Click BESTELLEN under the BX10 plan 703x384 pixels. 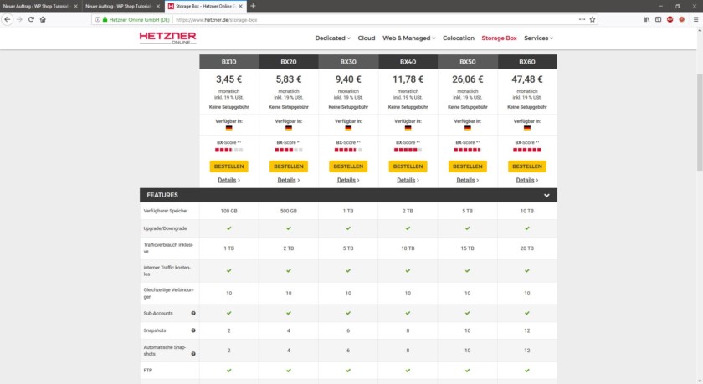(228, 166)
